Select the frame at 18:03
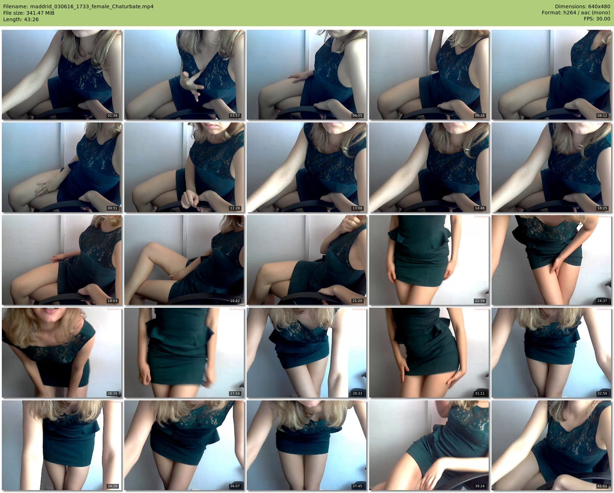The image size is (614, 493). coord(62,260)
